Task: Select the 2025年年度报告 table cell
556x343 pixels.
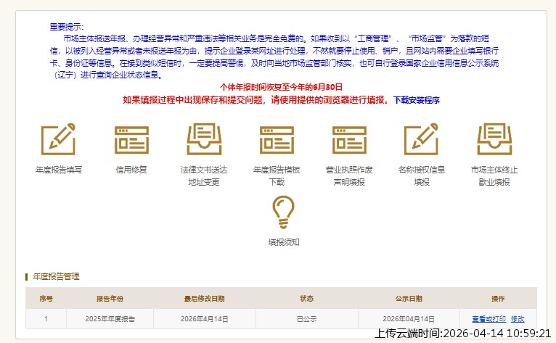Action: (110, 319)
